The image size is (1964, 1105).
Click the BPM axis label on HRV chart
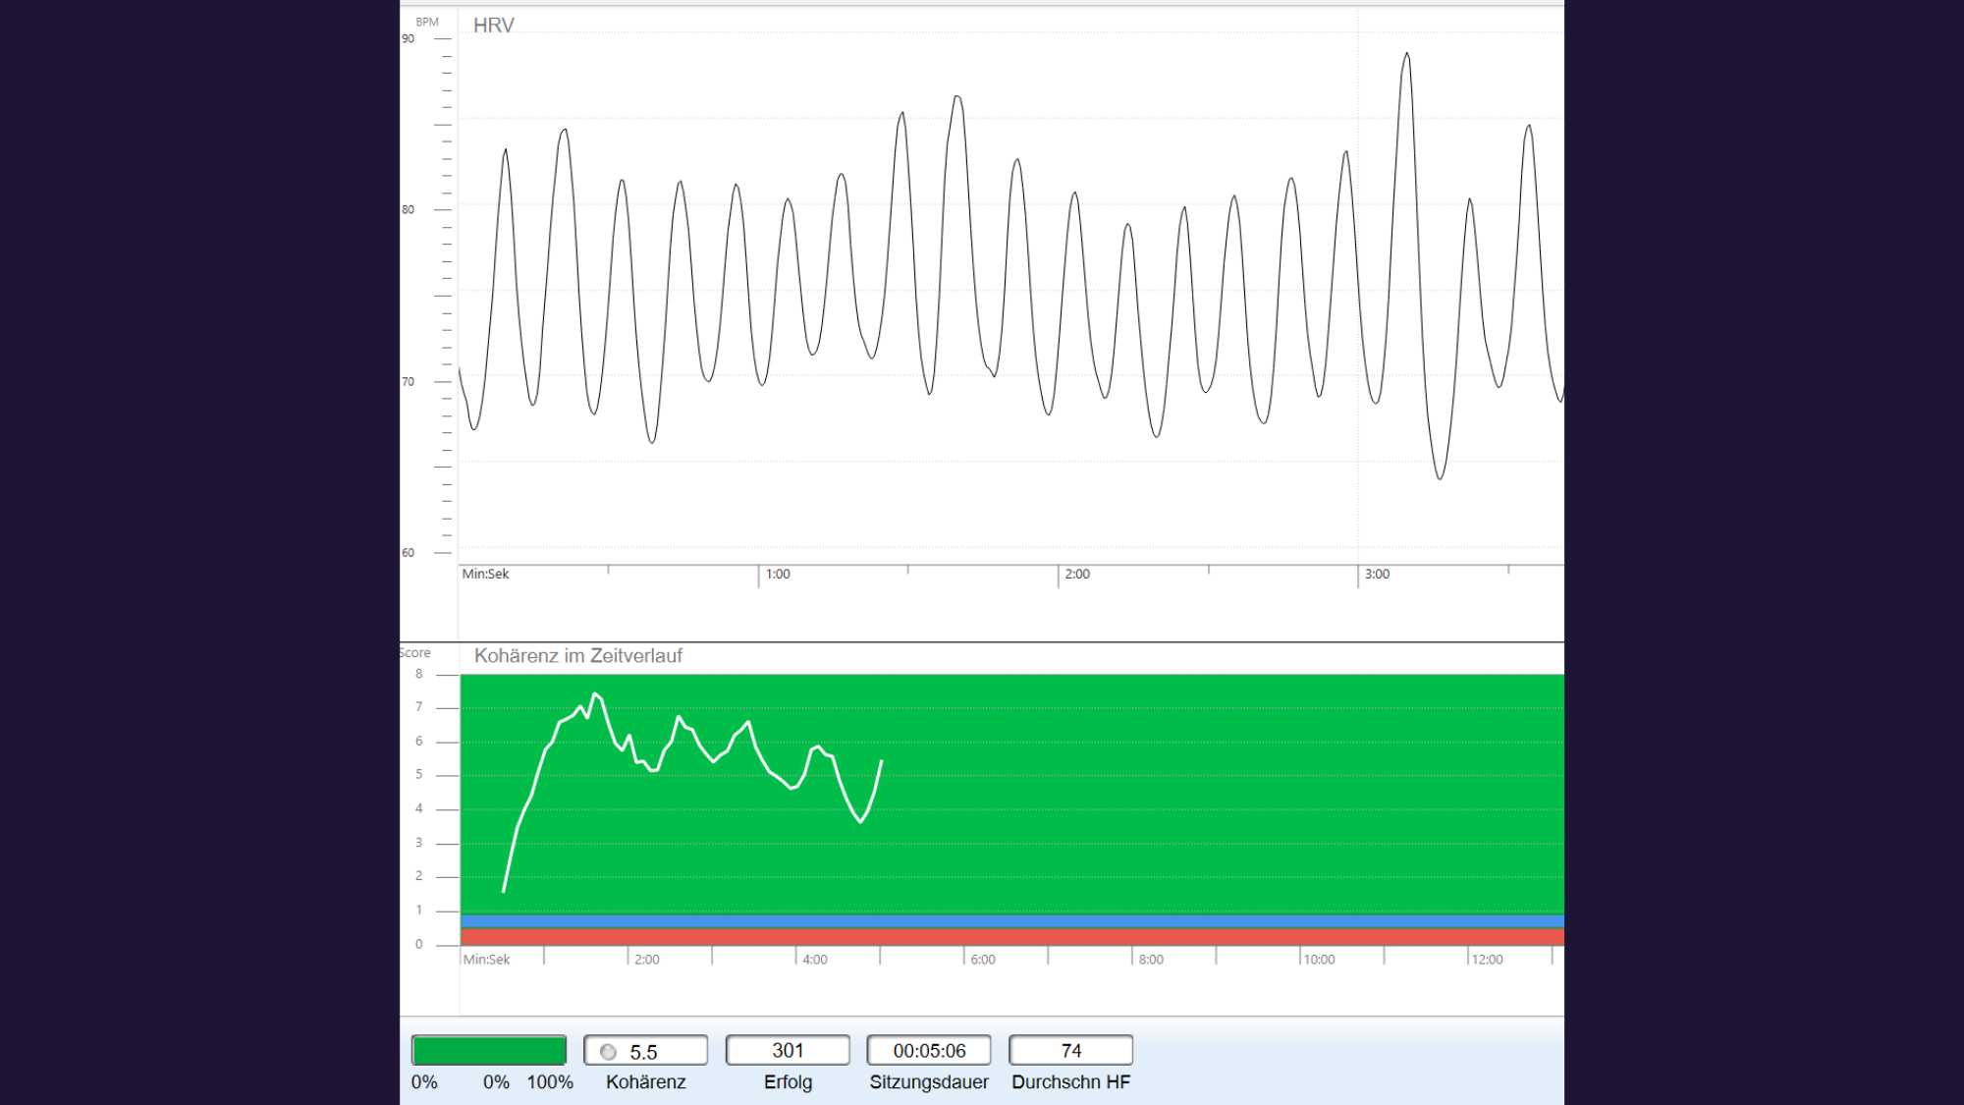[x=427, y=22]
